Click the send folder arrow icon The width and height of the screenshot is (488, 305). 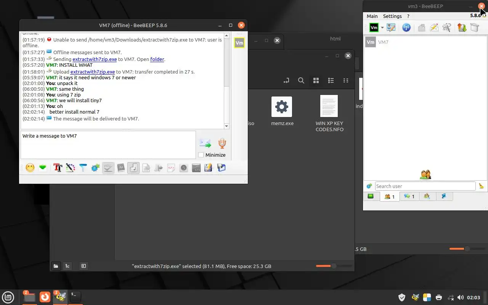pyautogui.click(x=159, y=167)
